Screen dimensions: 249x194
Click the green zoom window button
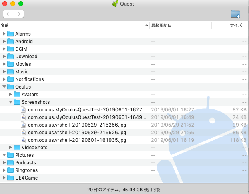pyautogui.click(x=21, y=4)
